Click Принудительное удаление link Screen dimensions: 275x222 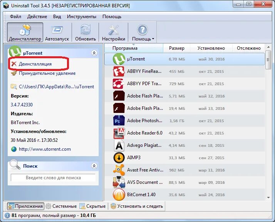click(47, 73)
